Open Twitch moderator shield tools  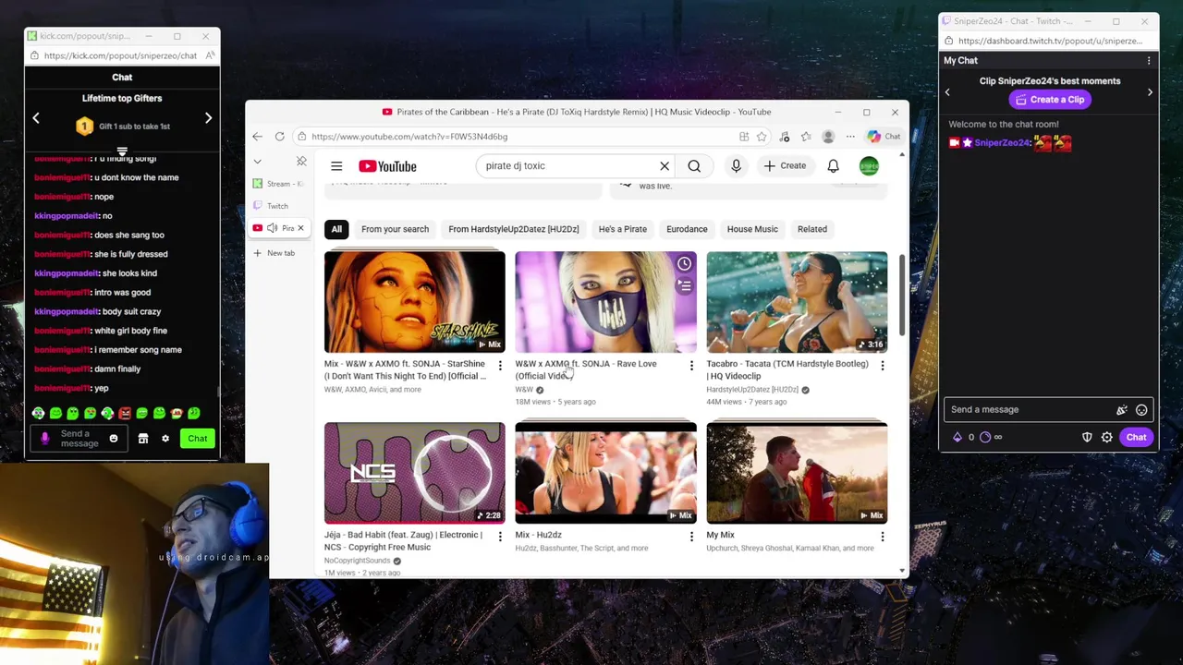[x=1087, y=438]
